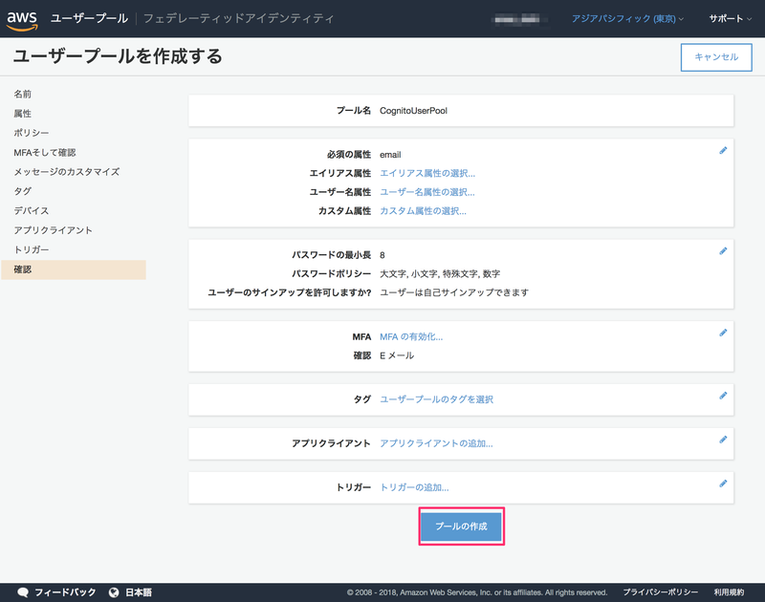Open カスタム属性の選択 link
Viewport: 765px width, 602px height.
pyautogui.click(x=423, y=211)
